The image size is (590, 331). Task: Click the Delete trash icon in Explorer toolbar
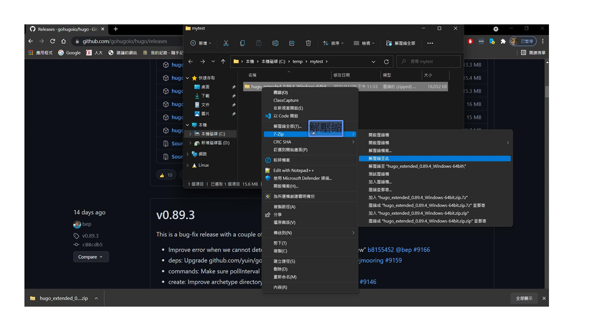point(308,43)
